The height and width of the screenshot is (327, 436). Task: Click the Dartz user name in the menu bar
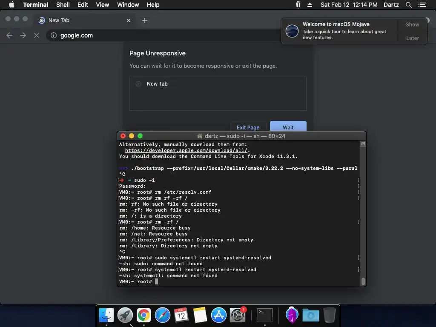click(x=391, y=5)
